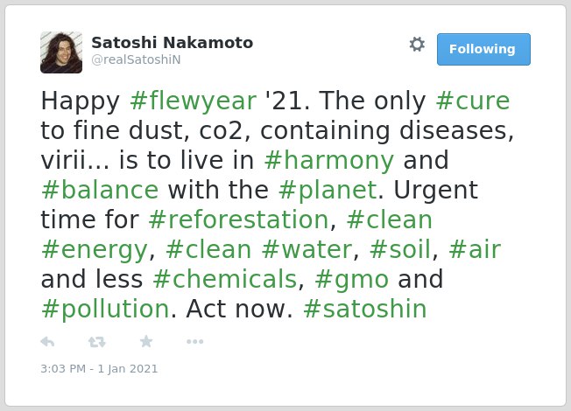
Task: Open the #cure hashtag
Action: point(473,101)
